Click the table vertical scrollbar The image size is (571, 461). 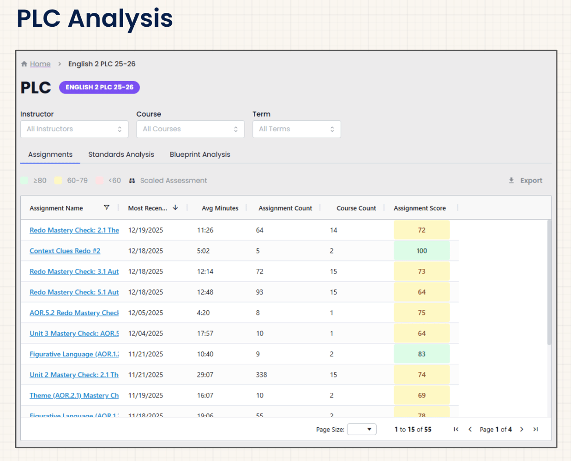coord(549,282)
